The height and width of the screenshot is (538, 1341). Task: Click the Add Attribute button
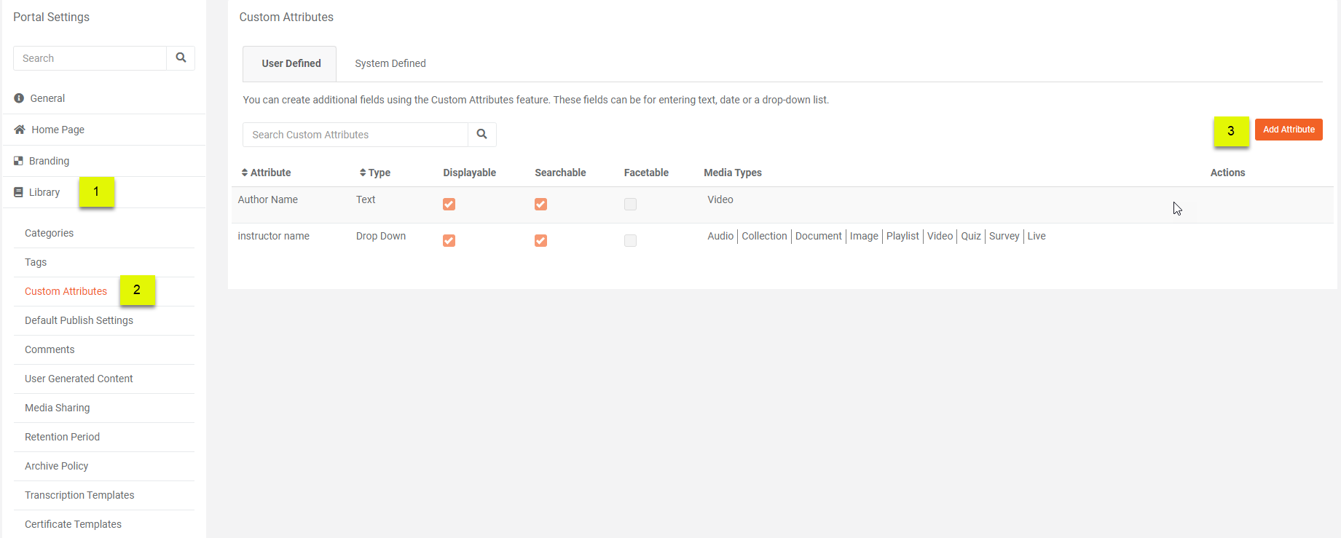1288,130
